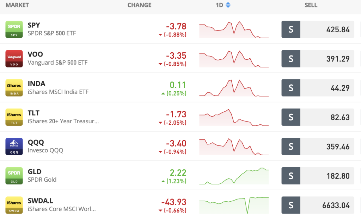Select the SPDR Gold GLD logo
The image size is (361, 215).
pyautogui.click(x=14, y=175)
